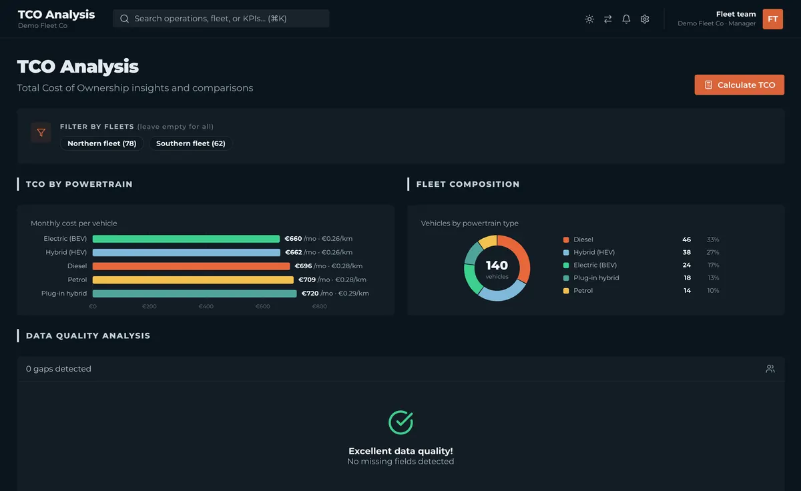The image size is (801, 491).
Task: Click the DATA QUALITY ANALYSIS section heading
Action: (x=88, y=336)
